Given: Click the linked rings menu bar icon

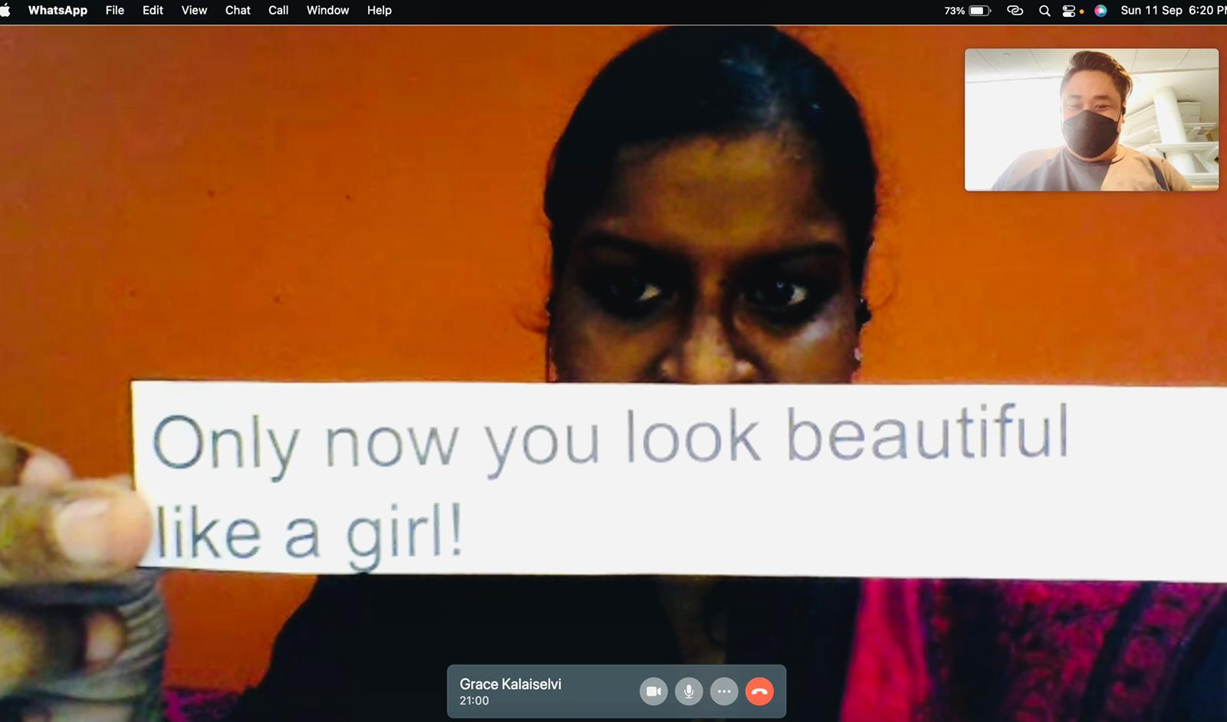Looking at the screenshot, I should point(1015,11).
